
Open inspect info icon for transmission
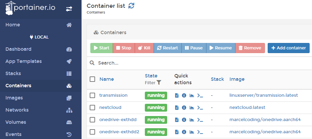point(184,95)
